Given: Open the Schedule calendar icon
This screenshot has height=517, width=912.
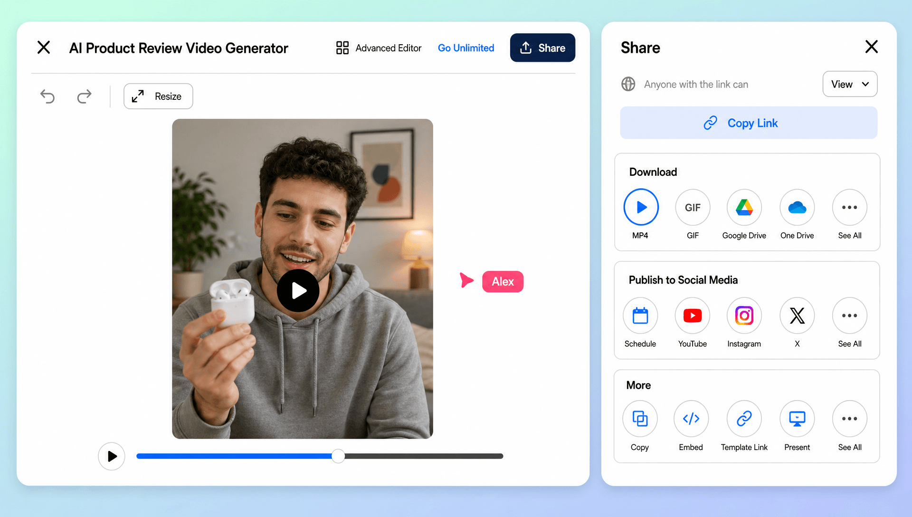Looking at the screenshot, I should pyautogui.click(x=640, y=316).
